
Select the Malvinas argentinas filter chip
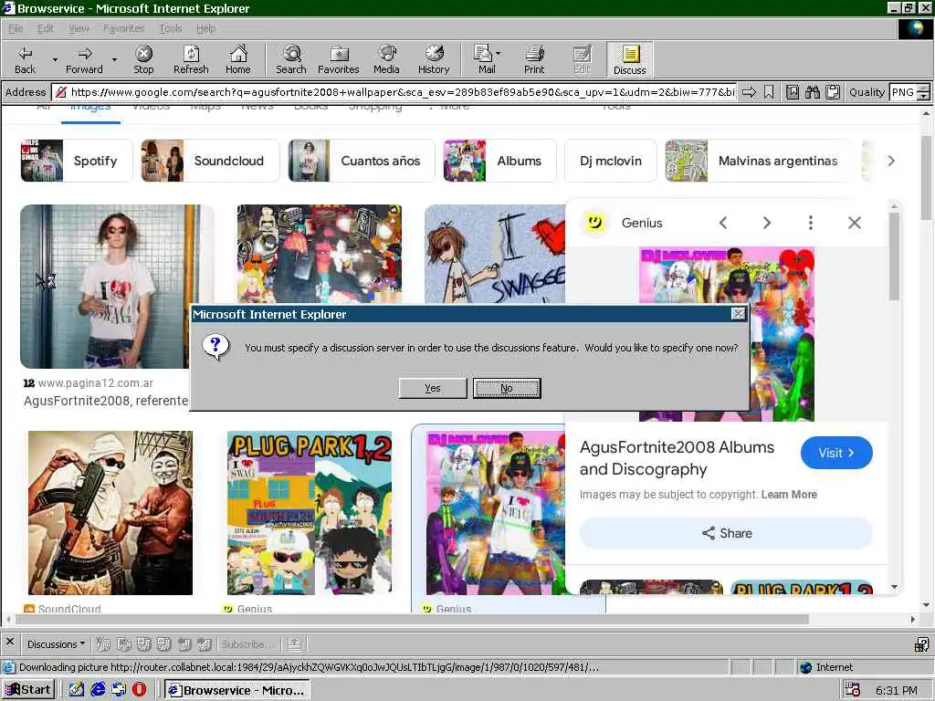pos(759,161)
